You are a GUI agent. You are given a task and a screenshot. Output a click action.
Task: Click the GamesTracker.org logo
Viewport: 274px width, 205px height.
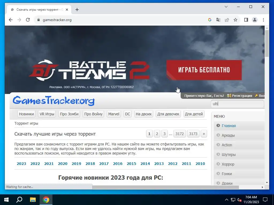coord(54,101)
